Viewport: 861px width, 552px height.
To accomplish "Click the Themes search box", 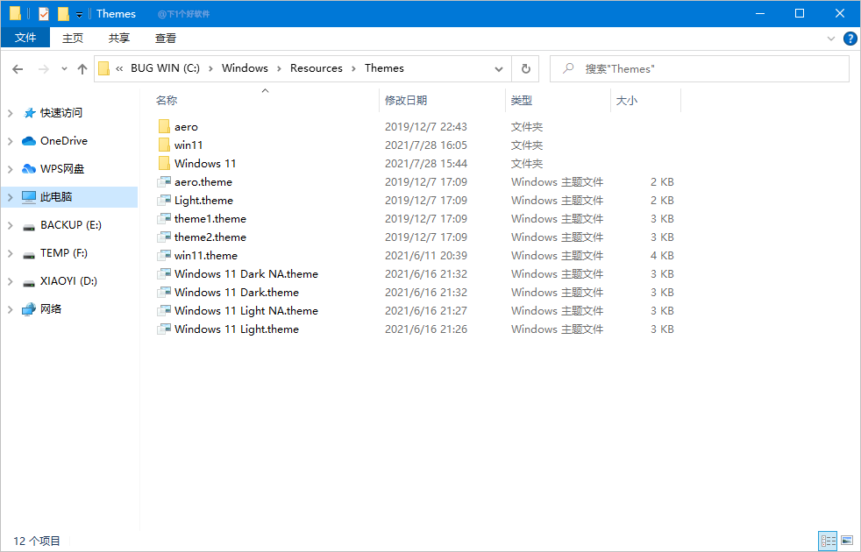I will pyautogui.click(x=700, y=69).
